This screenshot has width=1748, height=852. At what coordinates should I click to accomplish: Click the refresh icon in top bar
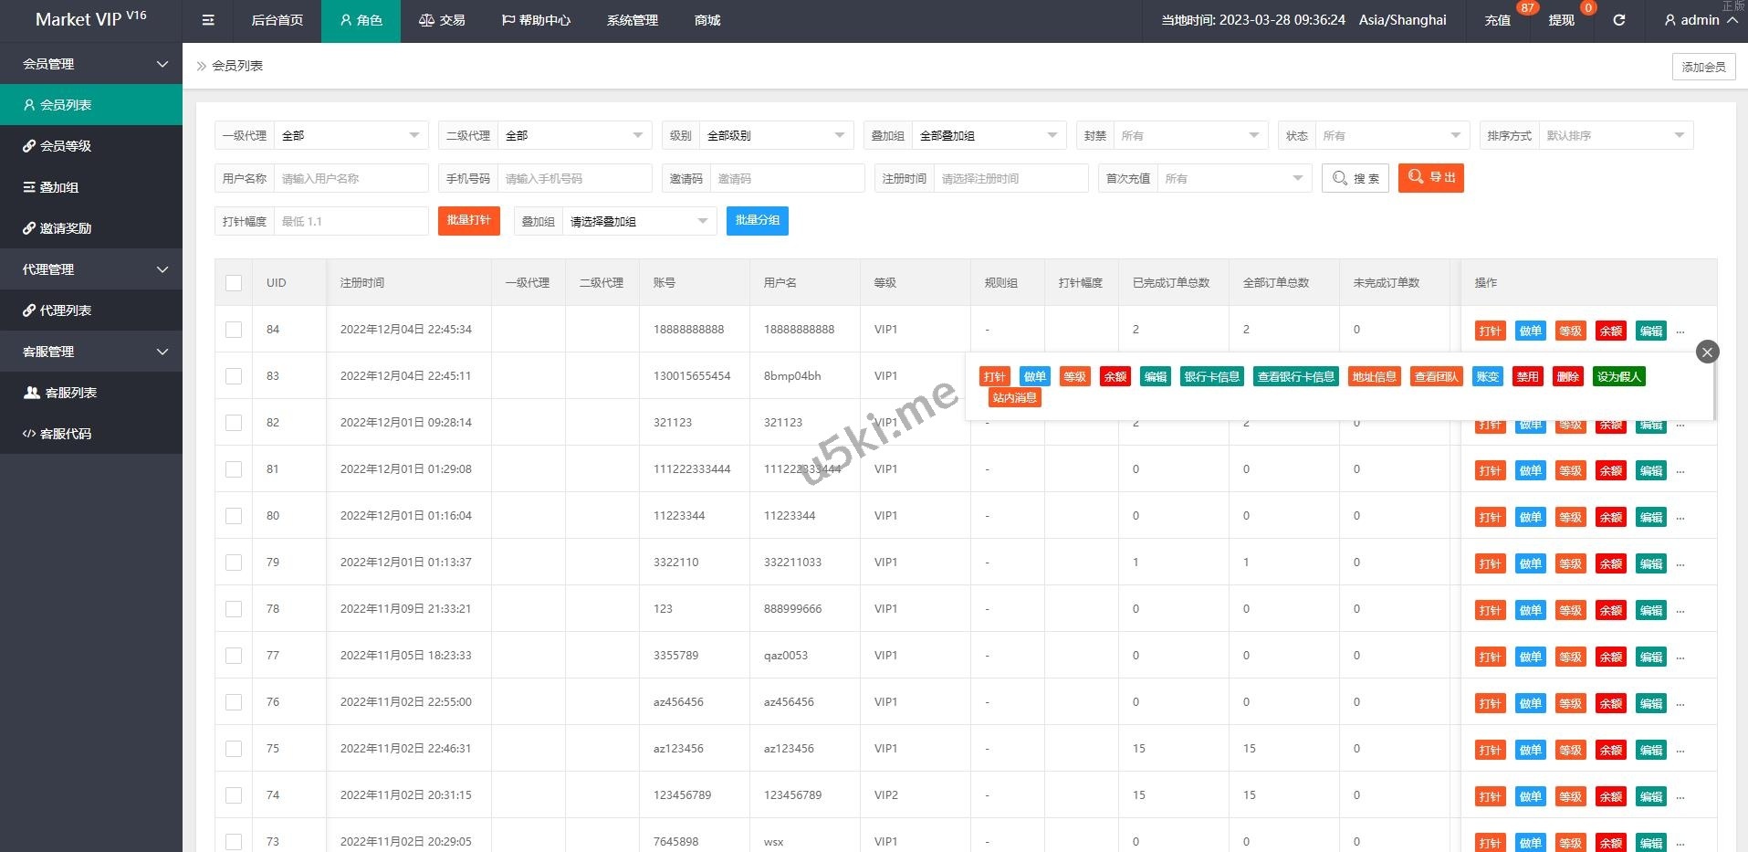[1618, 20]
